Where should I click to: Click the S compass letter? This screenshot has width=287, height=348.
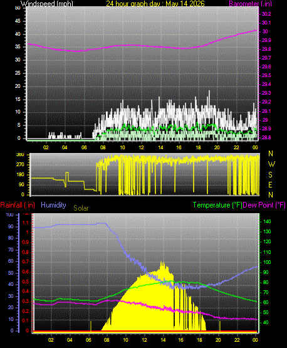[x=270, y=175]
